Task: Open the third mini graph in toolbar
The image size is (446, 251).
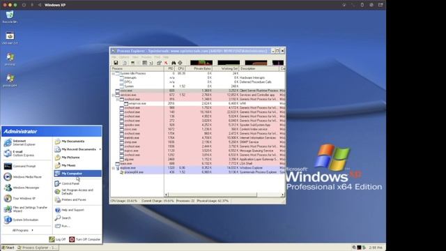Action: tap(256, 63)
